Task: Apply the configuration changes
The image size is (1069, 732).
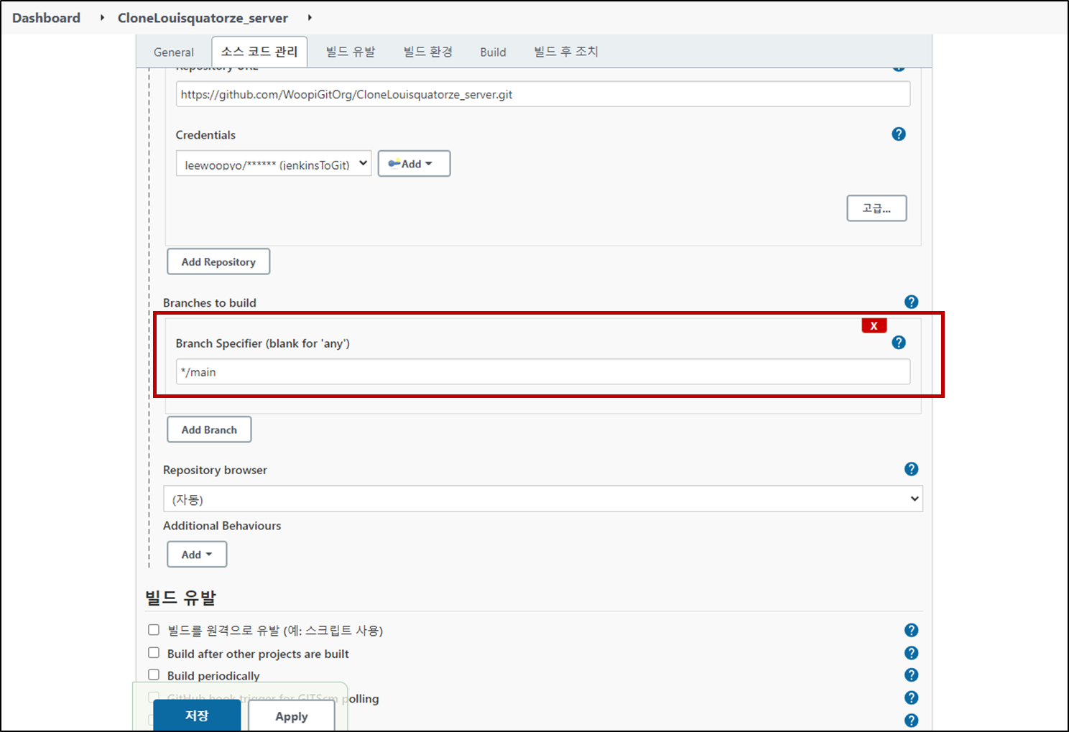Action: (292, 716)
